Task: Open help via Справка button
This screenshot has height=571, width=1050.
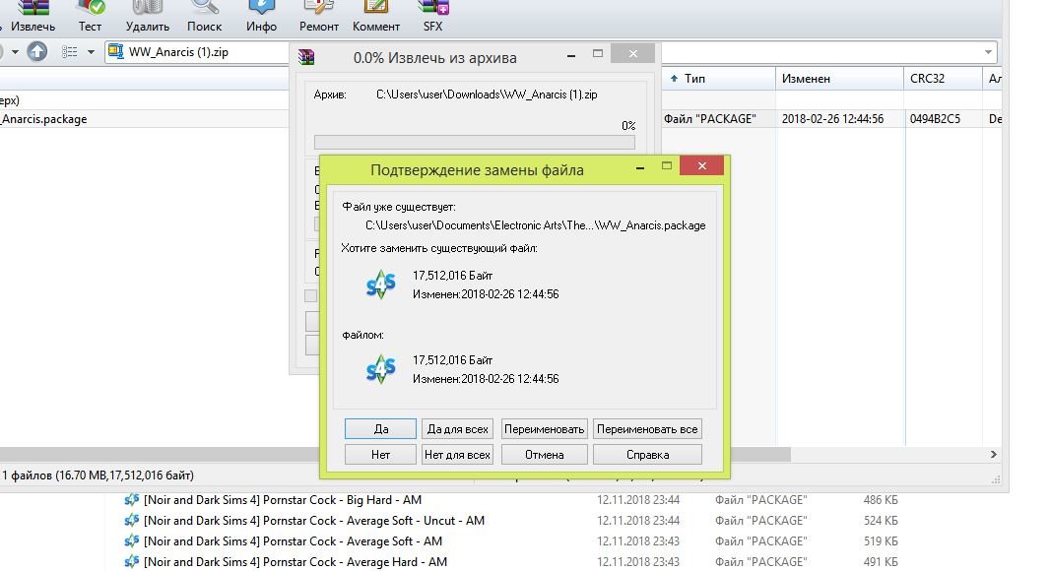Action: tap(647, 455)
